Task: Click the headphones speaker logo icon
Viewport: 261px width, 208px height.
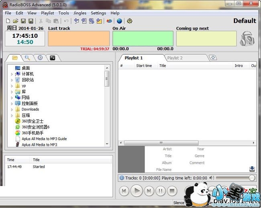Action: tap(247, 39)
